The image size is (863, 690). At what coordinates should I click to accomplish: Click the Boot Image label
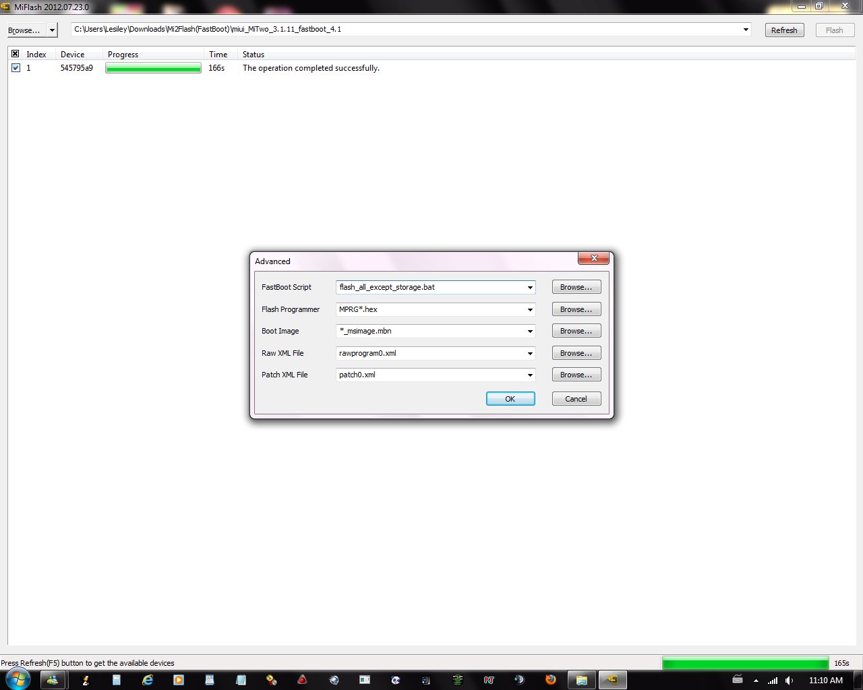point(280,331)
